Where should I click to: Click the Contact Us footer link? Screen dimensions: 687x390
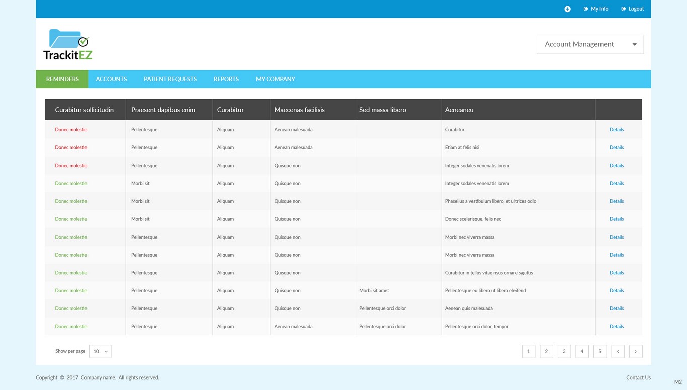pos(638,377)
